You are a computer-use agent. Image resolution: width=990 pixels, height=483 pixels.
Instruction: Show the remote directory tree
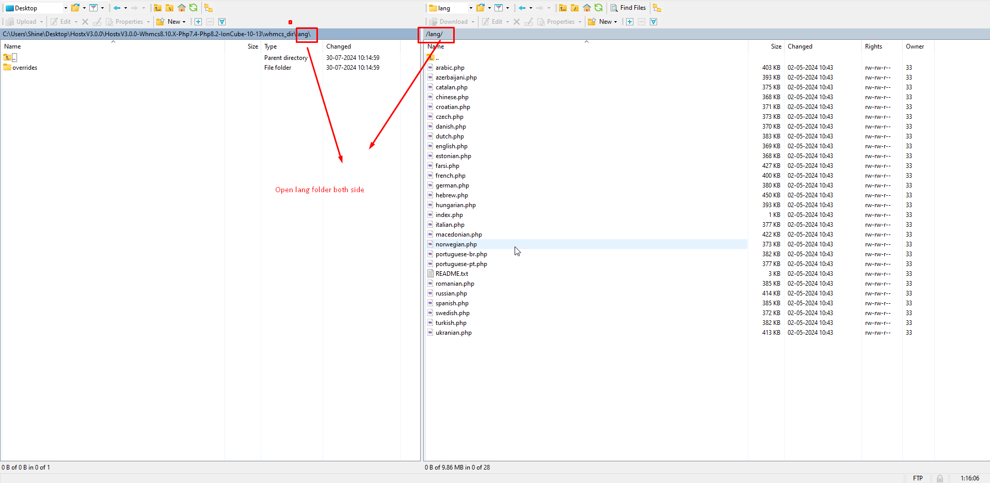pyautogui.click(x=657, y=8)
